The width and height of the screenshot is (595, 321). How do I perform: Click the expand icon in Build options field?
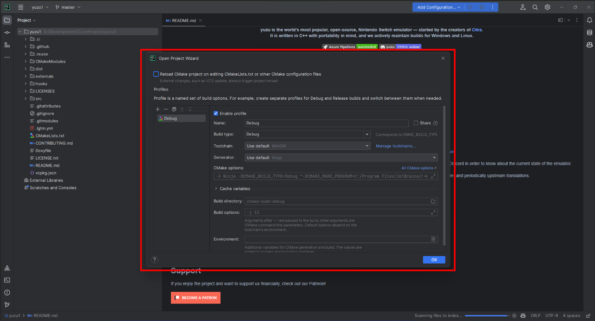point(433,212)
